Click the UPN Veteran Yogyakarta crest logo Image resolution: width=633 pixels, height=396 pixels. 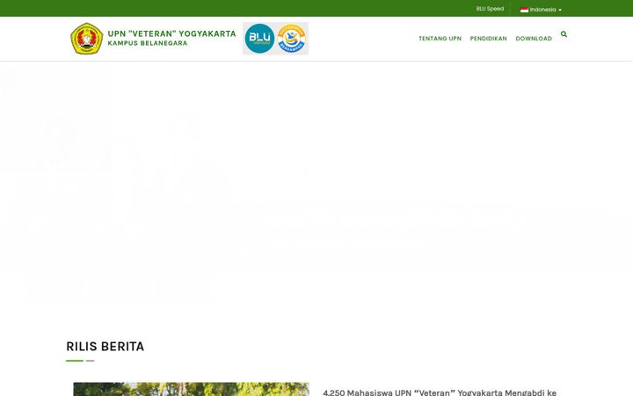(x=86, y=39)
